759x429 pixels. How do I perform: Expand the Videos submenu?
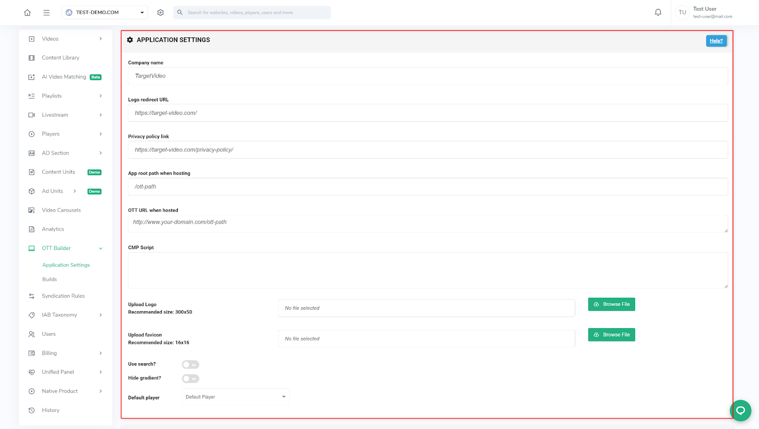(101, 39)
